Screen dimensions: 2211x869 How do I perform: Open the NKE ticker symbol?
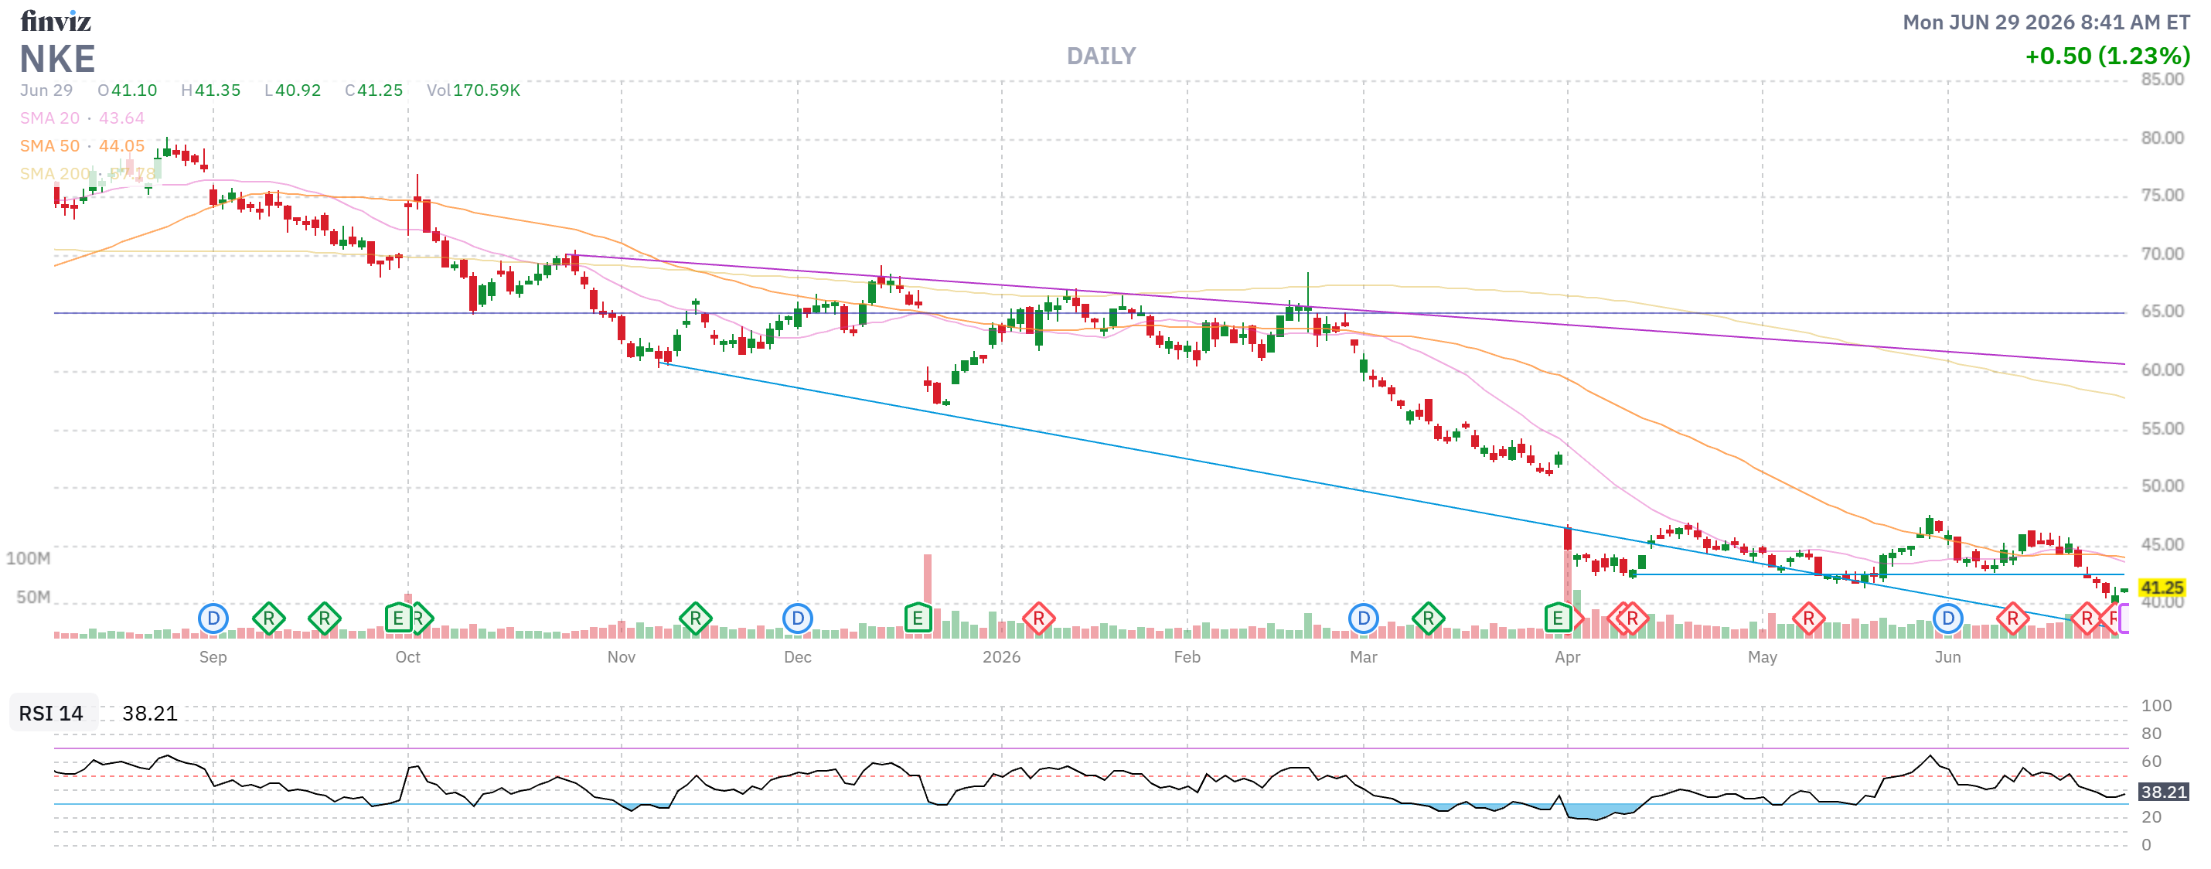[x=57, y=60]
